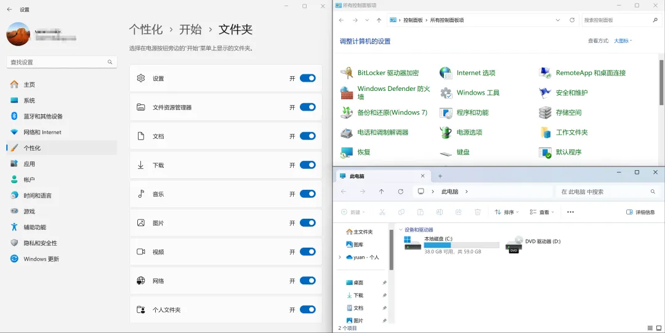Go back in Settings window
Viewport: 665px width, 333px height.
click(x=9, y=9)
